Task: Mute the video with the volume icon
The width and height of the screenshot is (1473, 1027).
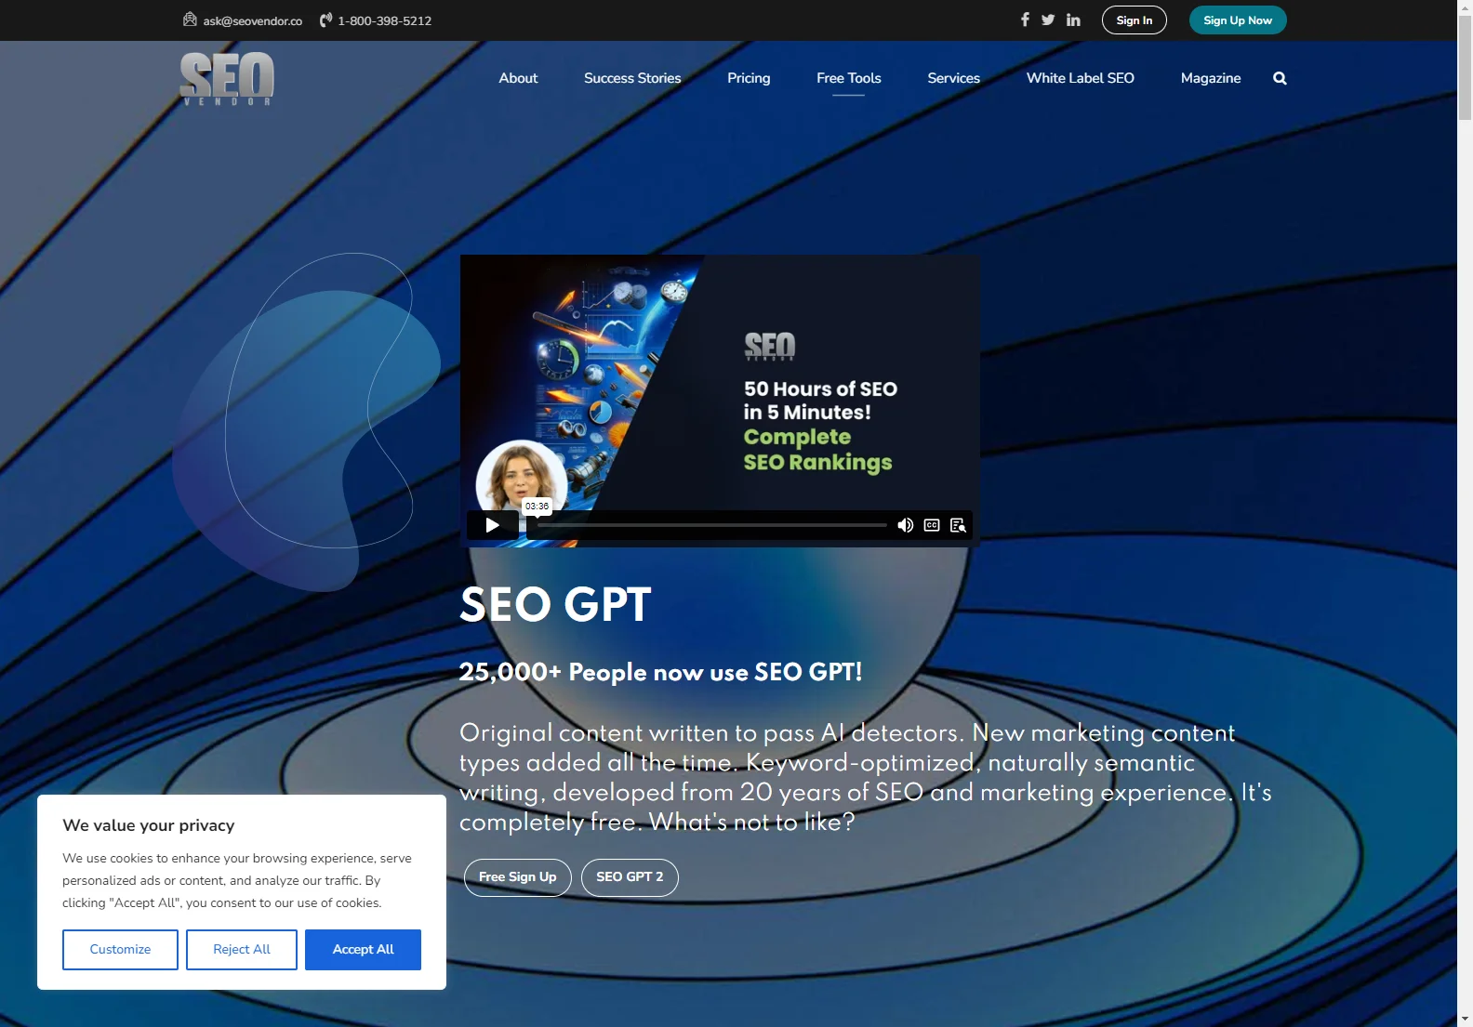Action: (905, 525)
